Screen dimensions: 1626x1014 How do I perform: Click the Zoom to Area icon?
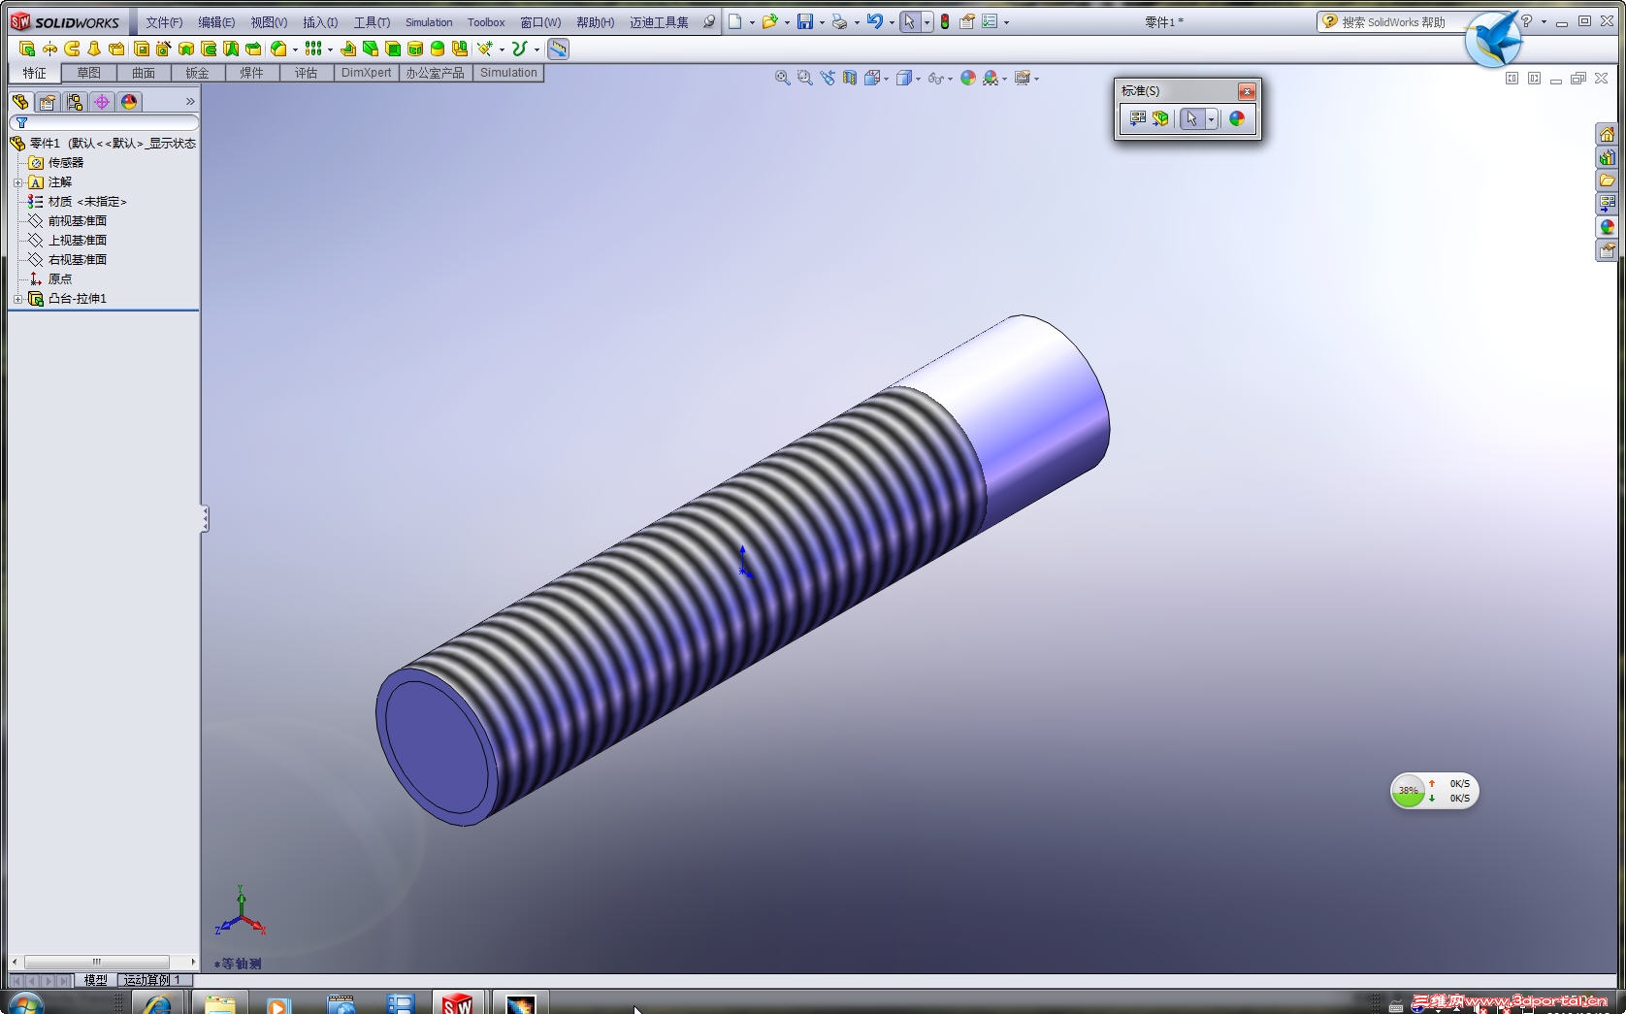coord(804,78)
